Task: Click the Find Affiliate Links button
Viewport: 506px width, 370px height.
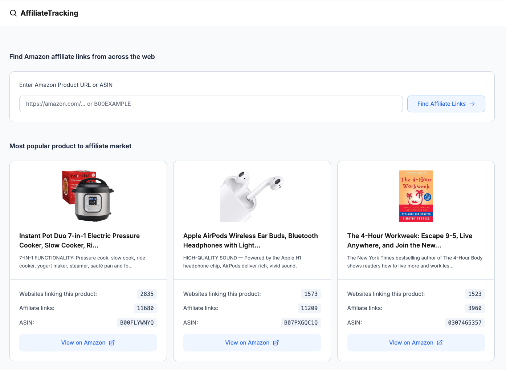Action: coord(446,104)
